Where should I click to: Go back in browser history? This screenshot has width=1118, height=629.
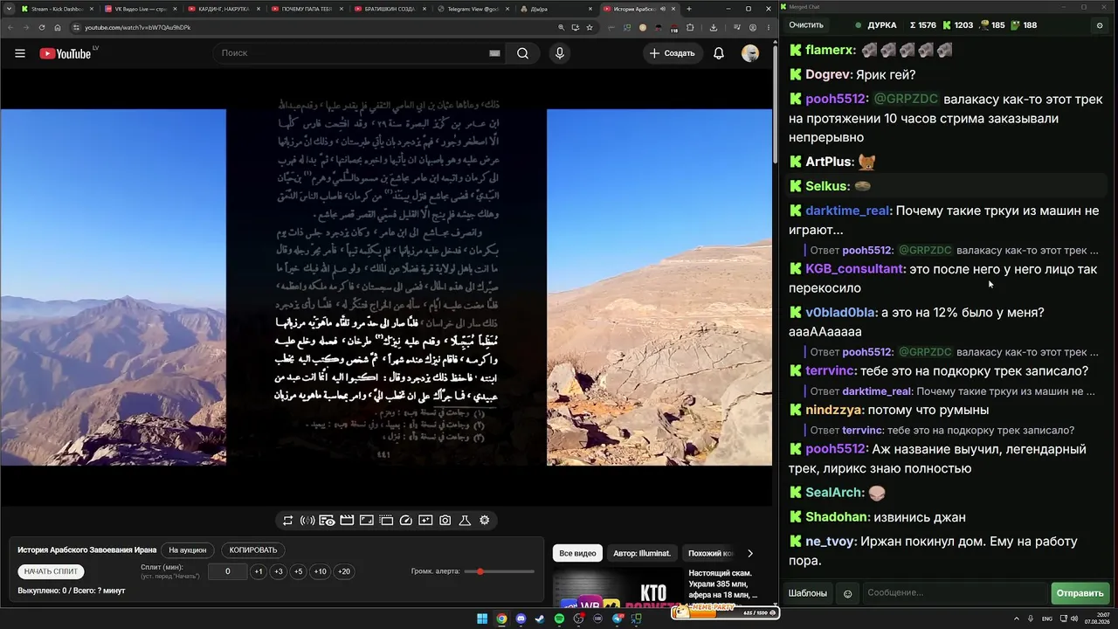[10, 27]
